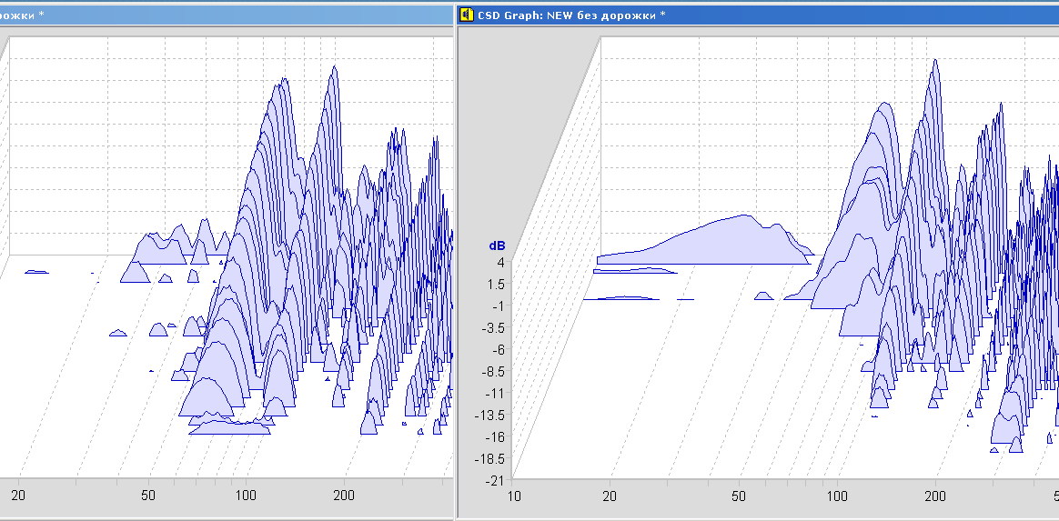Click the 10 Hz label on right graph
Image resolution: width=1059 pixels, height=521 pixels.
tap(514, 496)
